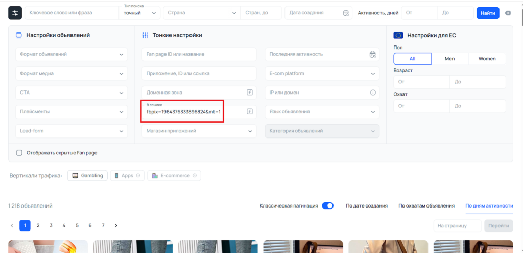
Task: Select the Women gender option
Action: click(x=487, y=59)
